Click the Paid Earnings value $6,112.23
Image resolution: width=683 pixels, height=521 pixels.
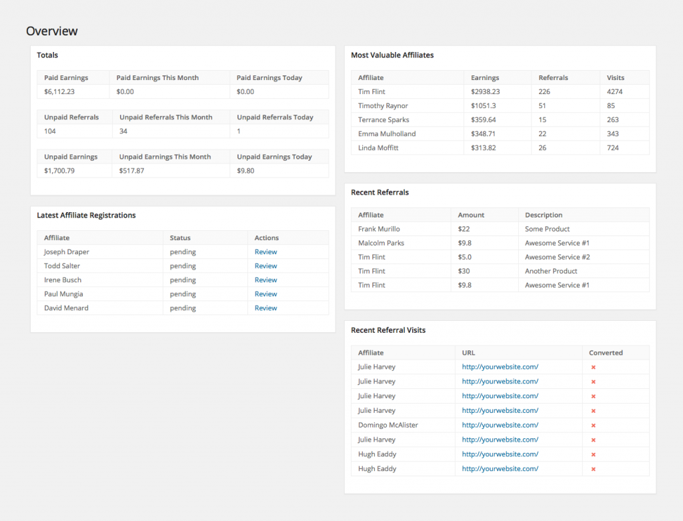59,92
